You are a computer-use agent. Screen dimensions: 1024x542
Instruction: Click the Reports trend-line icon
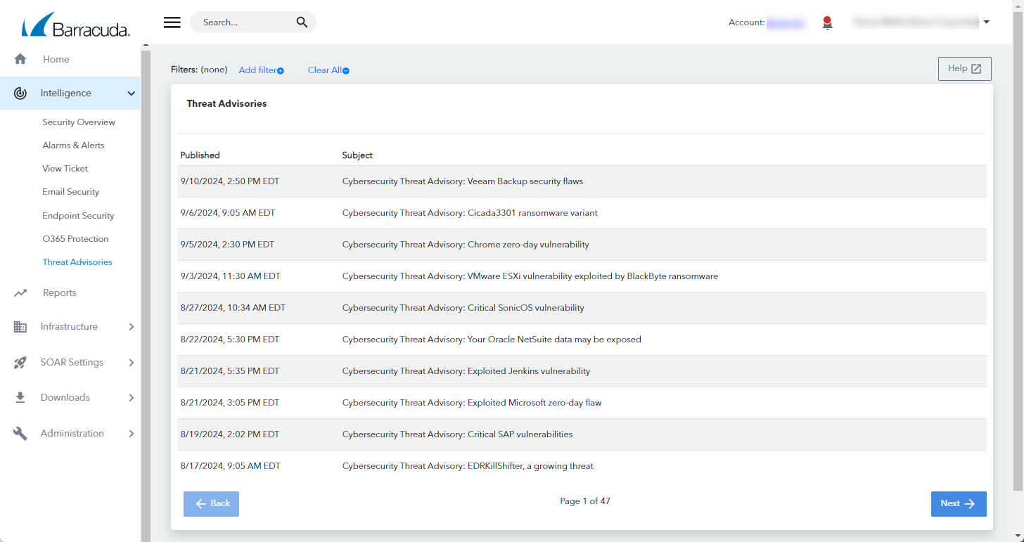20,292
